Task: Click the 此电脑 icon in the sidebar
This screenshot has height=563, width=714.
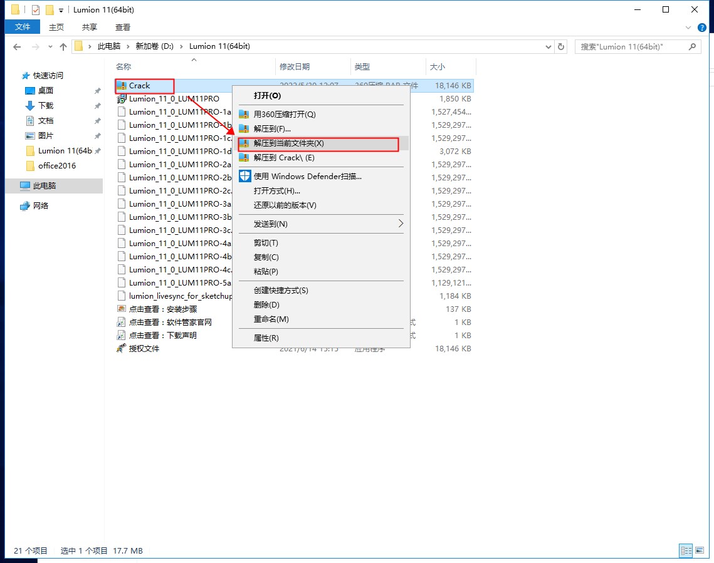Action: pyautogui.click(x=25, y=186)
